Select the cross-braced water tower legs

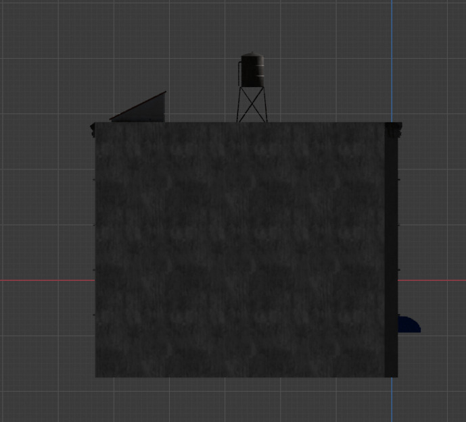tap(252, 105)
